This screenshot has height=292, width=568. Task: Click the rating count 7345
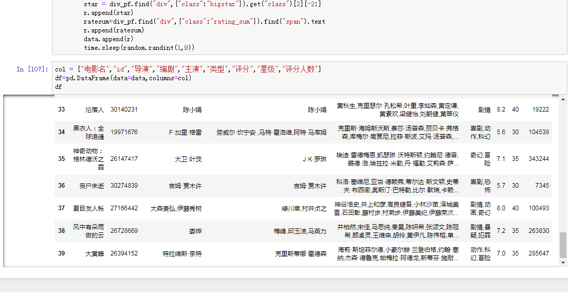pos(542,186)
